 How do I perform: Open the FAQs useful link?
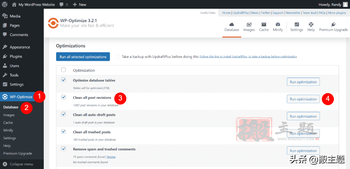322,13
